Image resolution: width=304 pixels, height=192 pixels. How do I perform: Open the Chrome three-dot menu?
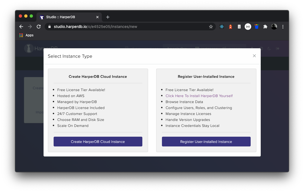tap(283, 27)
